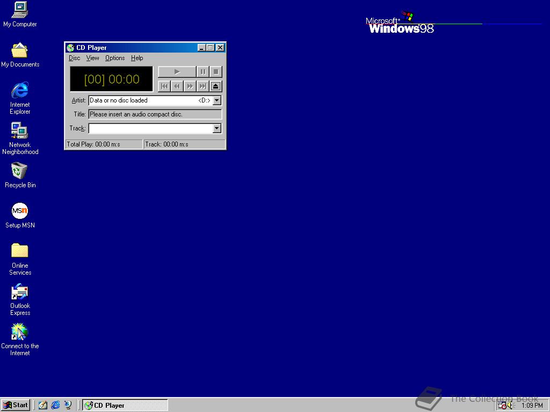Expand the Artist drive dropdown arrow

217,100
